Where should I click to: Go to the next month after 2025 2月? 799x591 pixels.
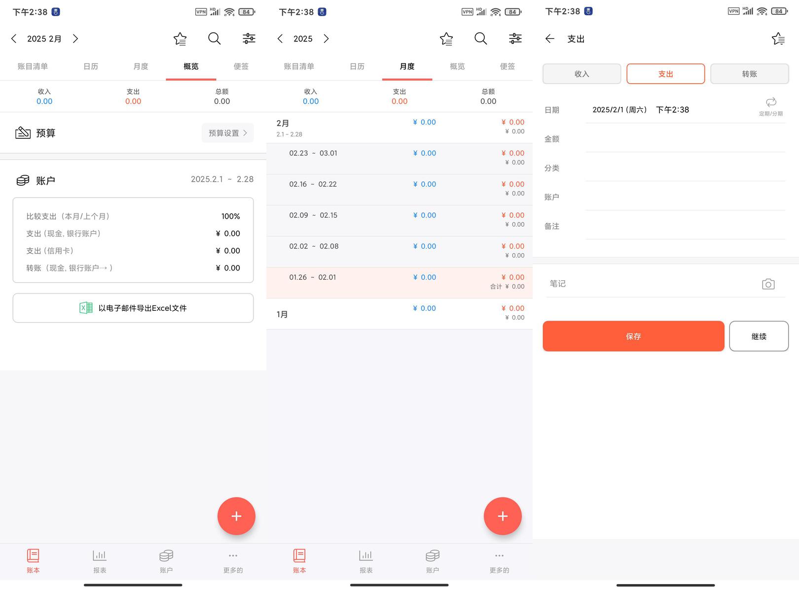click(x=75, y=39)
